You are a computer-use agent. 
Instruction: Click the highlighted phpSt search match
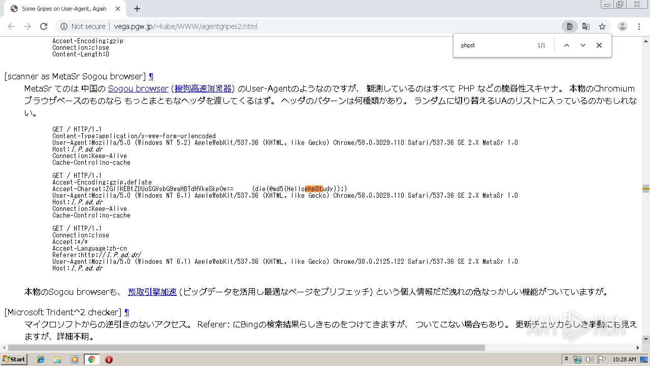click(x=314, y=189)
